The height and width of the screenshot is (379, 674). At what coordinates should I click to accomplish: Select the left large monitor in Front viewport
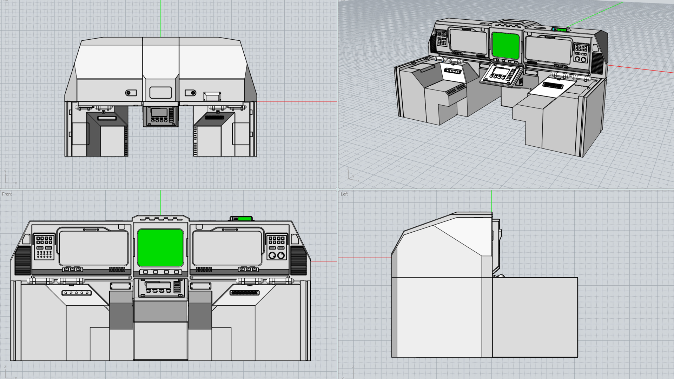pos(94,248)
